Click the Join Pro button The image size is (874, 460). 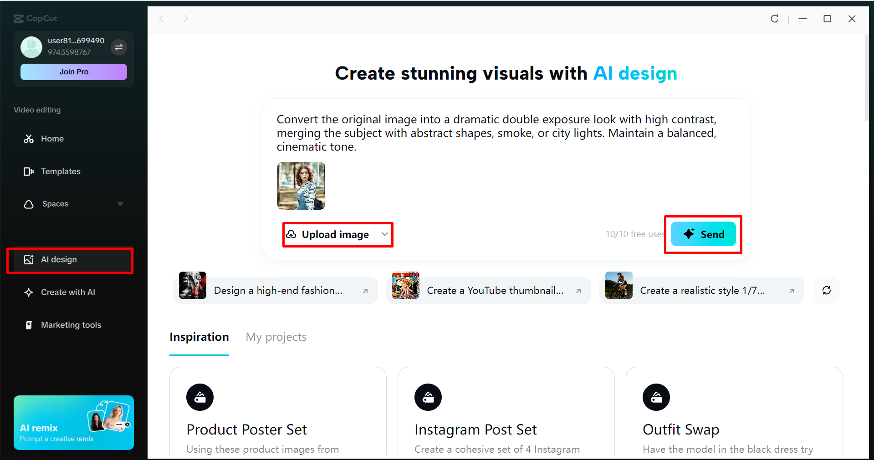(73, 71)
